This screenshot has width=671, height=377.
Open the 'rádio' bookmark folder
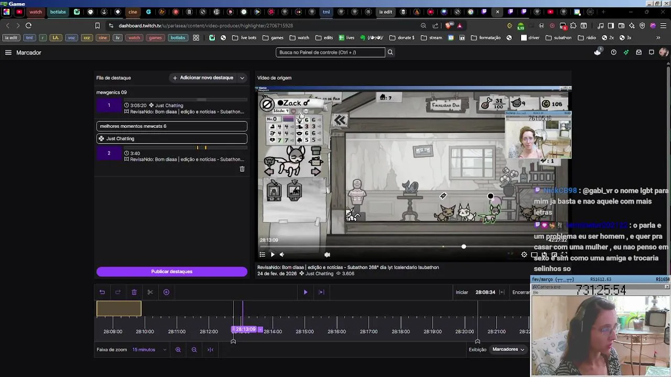click(x=587, y=38)
